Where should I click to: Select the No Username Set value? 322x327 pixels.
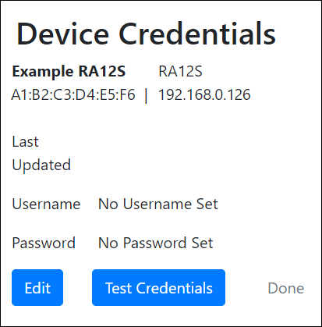tap(158, 204)
